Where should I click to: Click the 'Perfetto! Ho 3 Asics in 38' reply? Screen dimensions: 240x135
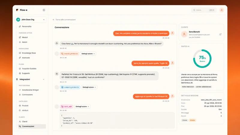(109, 76)
